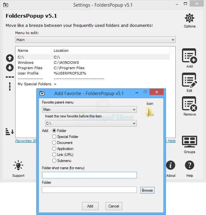Insert a column break vertical dashes icon
Image resolution: width=206 pixels, height=215 pixels.
coord(10,87)
